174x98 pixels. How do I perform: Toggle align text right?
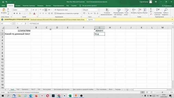point(46,13)
